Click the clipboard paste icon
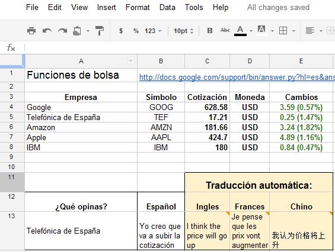 tap(77, 31)
